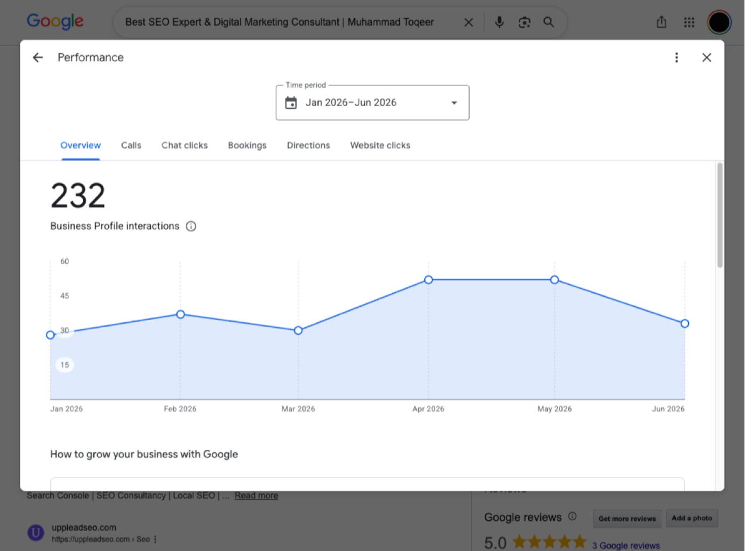Viewport: 754px width, 551px height.
Task: Click the Performance dialog title
Action: point(90,58)
